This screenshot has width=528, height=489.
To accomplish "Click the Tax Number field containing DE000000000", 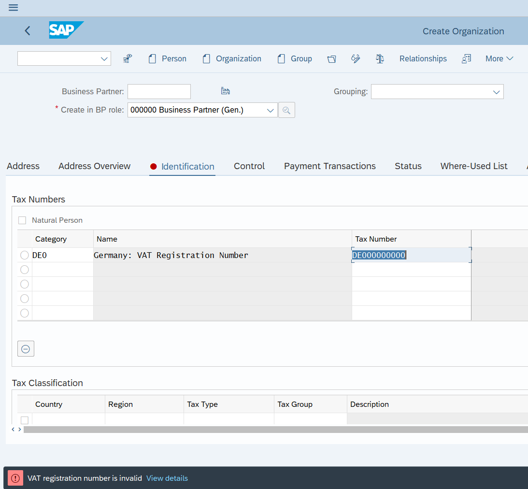I will [411, 255].
